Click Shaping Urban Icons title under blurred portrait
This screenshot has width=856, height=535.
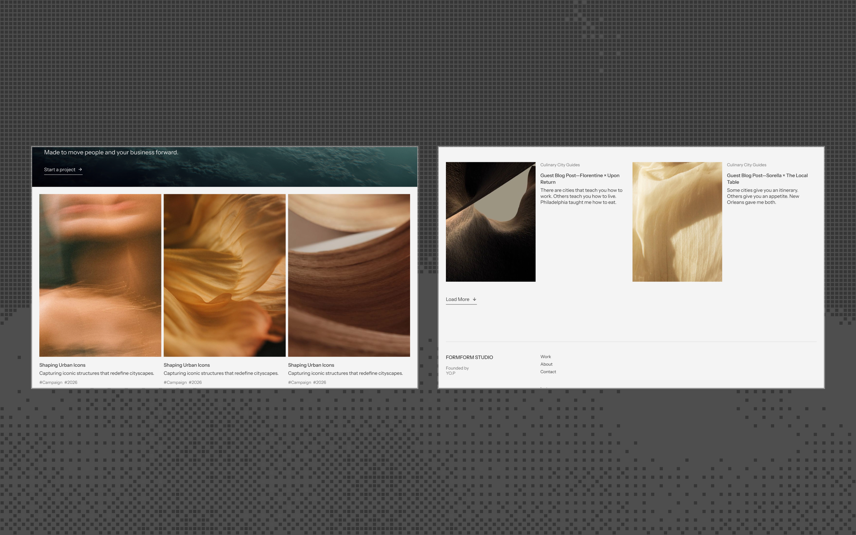(x=62, y=365)
